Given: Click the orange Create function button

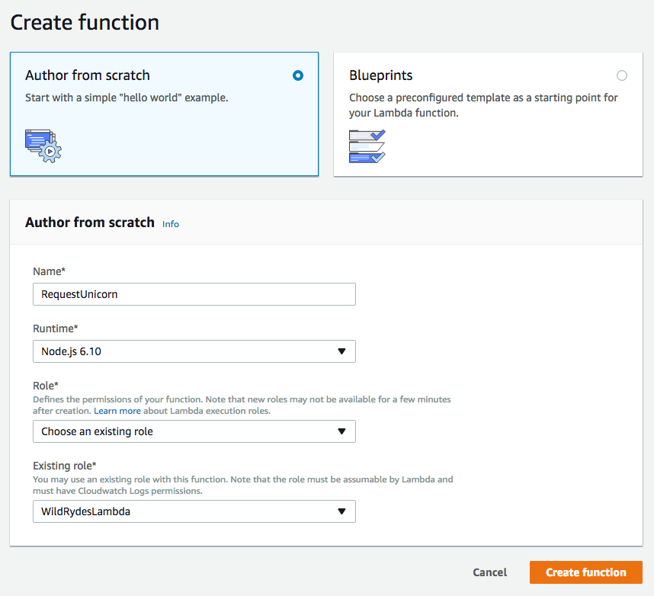Looking at the screenshot, I should click(x=585, y=572).
